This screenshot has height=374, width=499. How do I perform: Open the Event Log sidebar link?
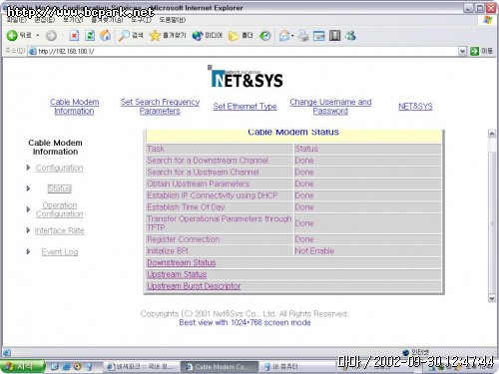(x=60, y=251)
